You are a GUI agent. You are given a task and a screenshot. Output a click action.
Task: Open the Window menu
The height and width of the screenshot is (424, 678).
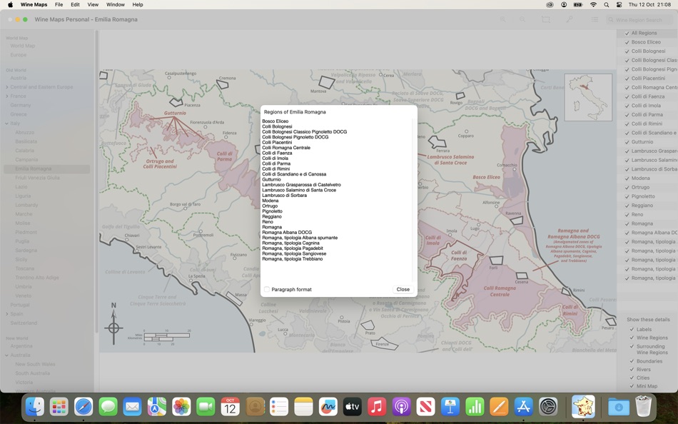pyautogui.click(x=116, y=5)
